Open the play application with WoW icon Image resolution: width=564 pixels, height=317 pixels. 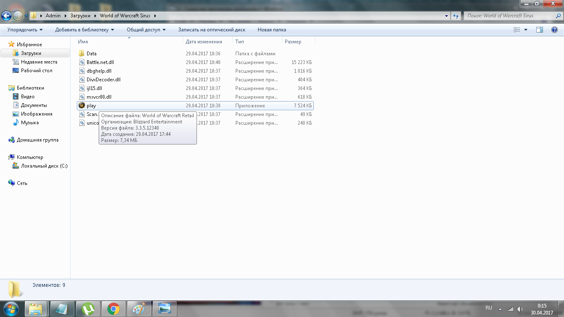tap(91, 106)
